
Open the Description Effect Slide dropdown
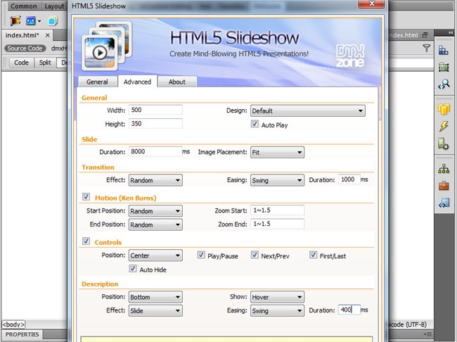[x=155, y=311]
